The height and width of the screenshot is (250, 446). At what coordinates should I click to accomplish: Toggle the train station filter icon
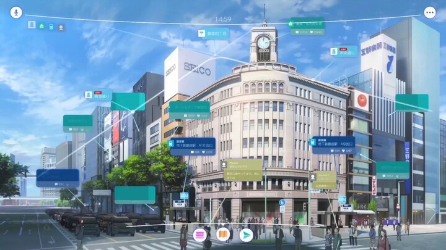(51, 27)
